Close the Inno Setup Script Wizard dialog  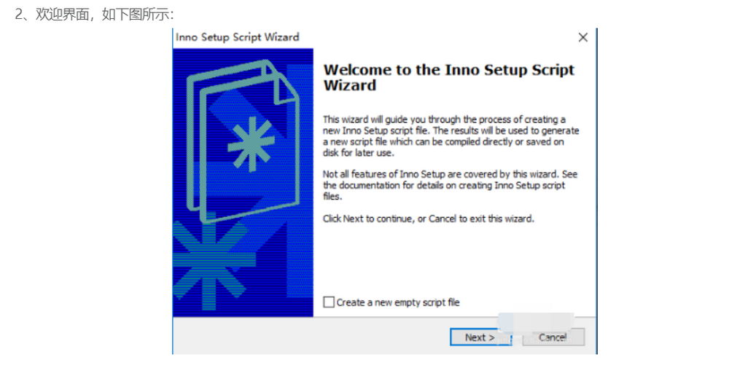tap(582, 38)
